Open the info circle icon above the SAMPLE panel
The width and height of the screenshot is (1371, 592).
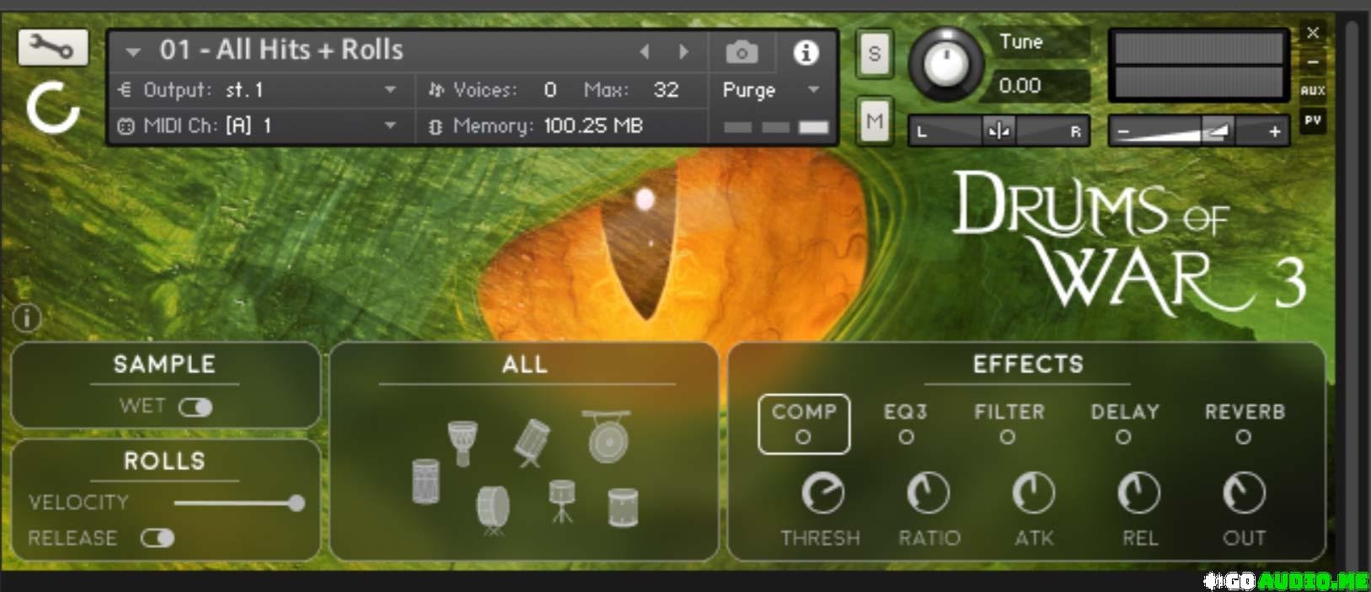27,318
